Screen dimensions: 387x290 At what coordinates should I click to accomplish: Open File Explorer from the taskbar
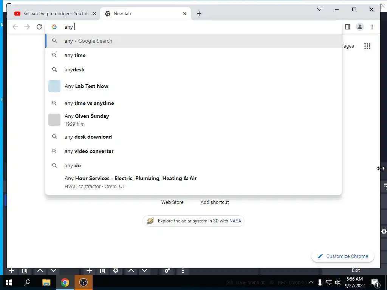[x=46, y=282]
